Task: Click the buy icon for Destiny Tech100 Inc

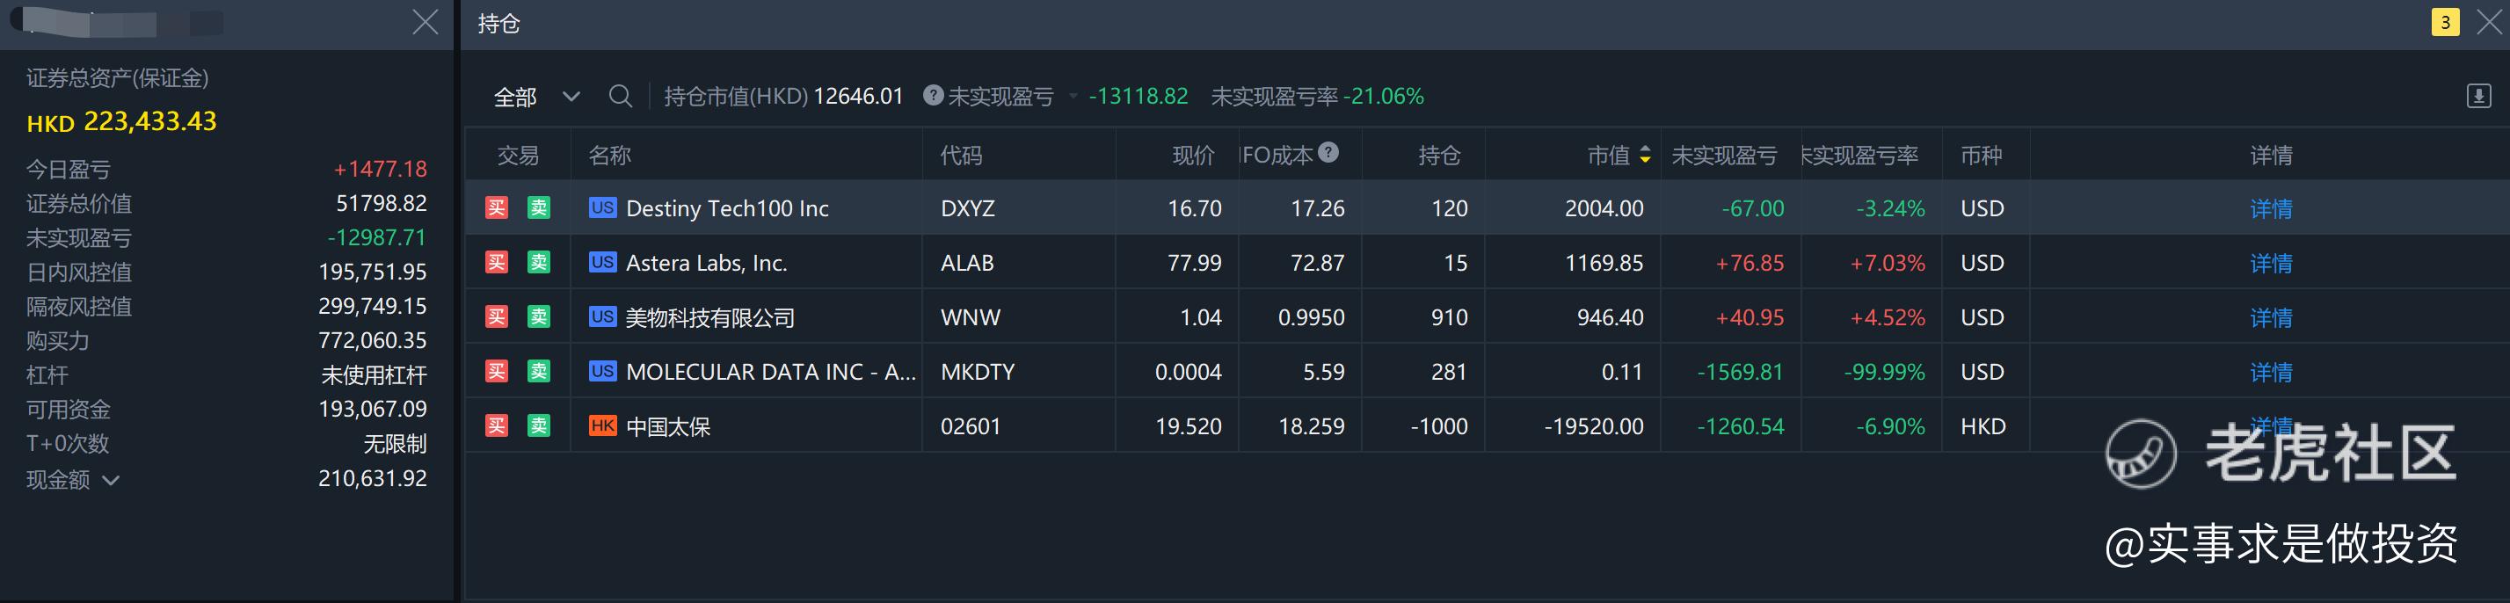Action: tap(497, 207)
